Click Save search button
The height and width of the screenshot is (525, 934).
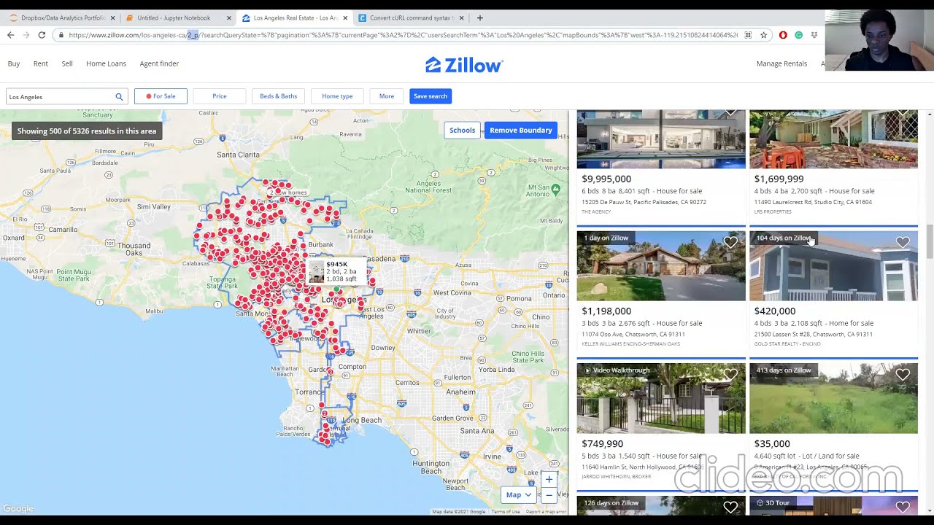[x=431, y=96]
